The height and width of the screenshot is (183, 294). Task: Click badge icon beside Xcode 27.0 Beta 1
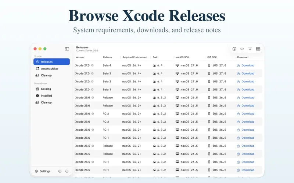point(93,90)
